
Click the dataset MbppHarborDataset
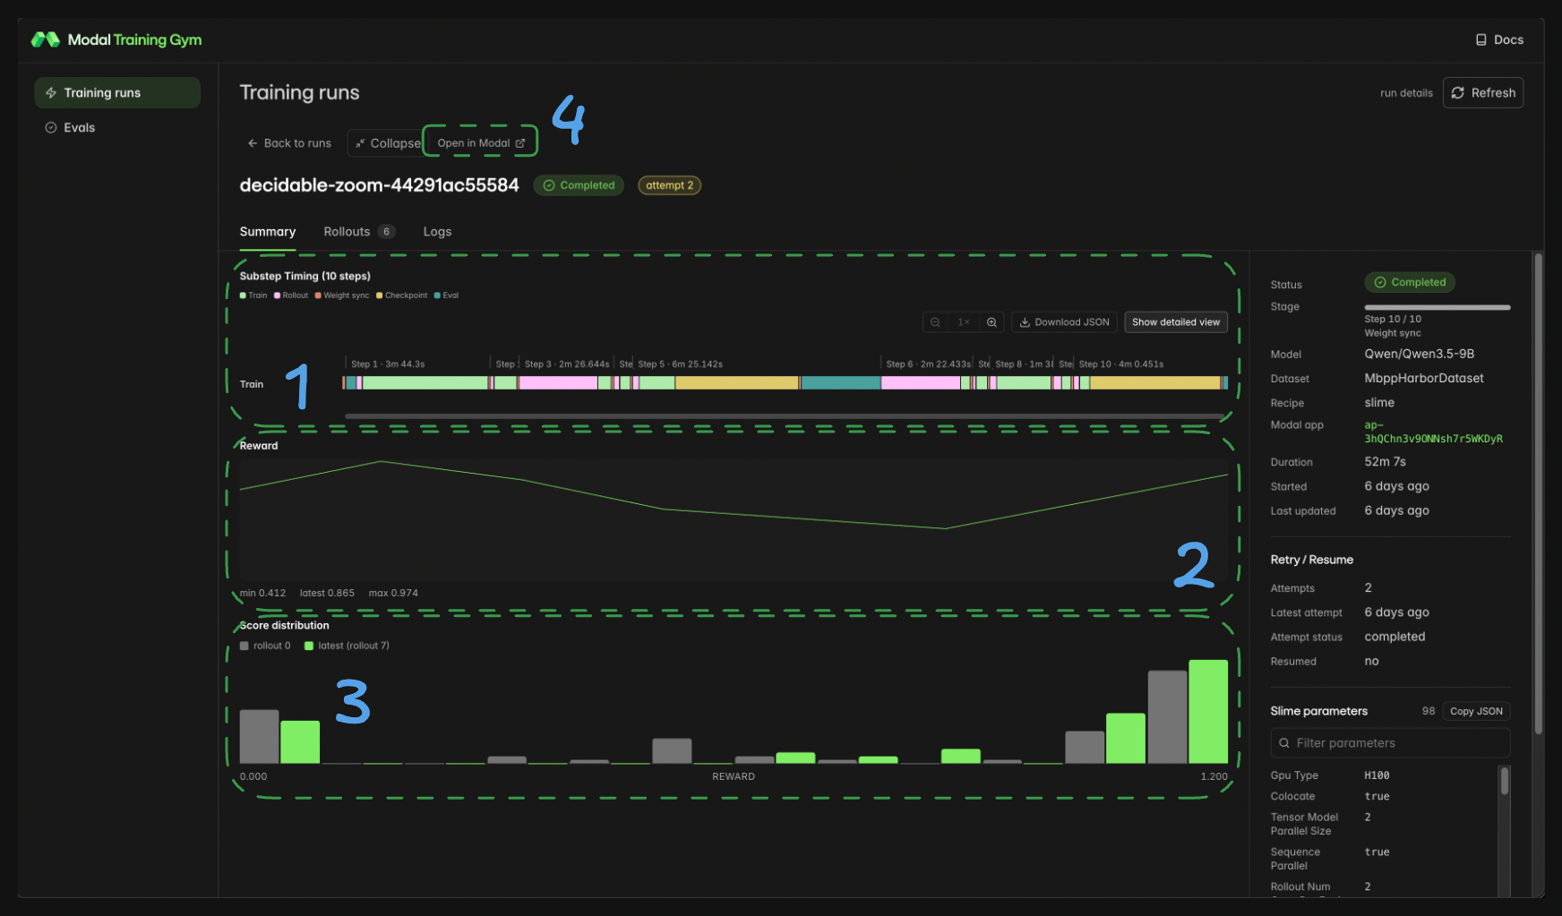[1424, 378]
